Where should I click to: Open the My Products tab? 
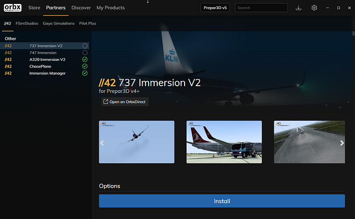(x=111, y=8)
